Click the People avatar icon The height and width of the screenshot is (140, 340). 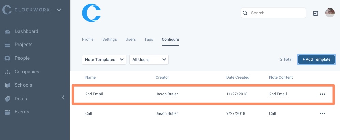[x=7, y=58]
